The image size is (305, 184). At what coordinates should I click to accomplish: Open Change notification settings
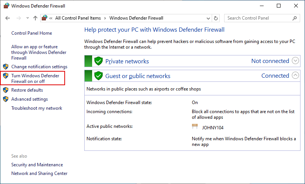pyautogui.click(x=39, y=67)
